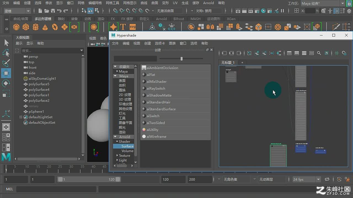Click the new scene file icon

[x=40, y=11]
